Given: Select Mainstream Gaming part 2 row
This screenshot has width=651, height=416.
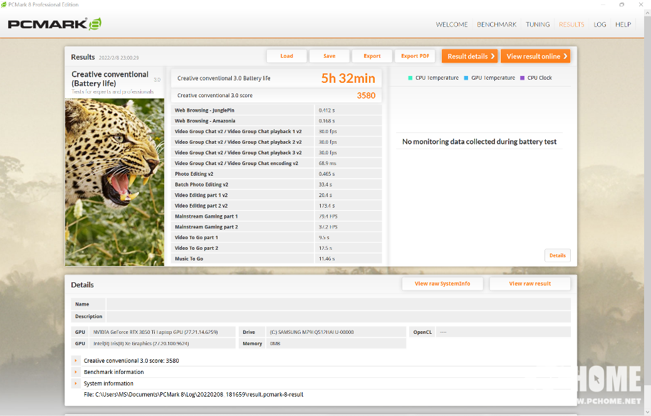Looking at the screenshot, I should pyautogui.click(x=276, y=227).
